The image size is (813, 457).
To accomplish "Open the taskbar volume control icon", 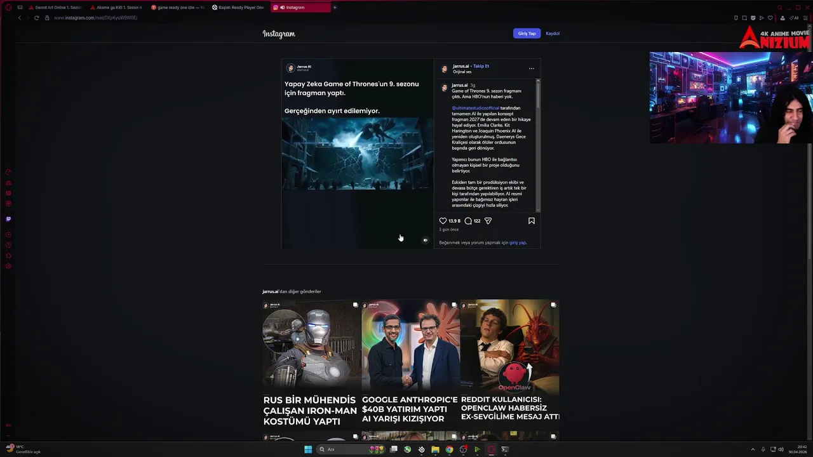I will [x=781, y=449].
